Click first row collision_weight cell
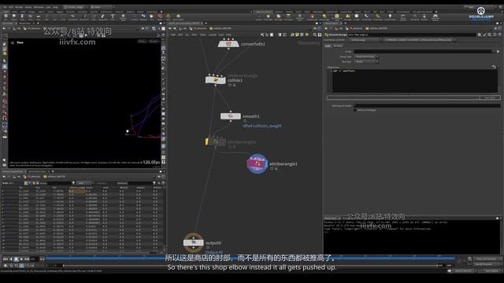504x283 pixels. click(77, 191)
